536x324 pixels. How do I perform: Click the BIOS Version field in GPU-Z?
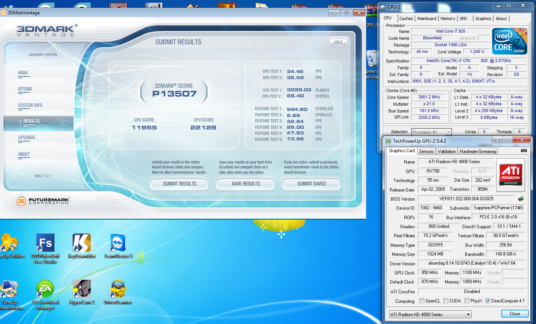point(466,198)
